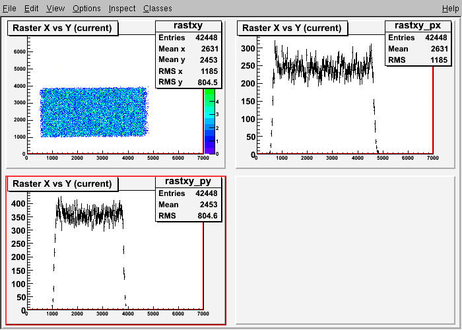
Task: Click 'Mean 2631' in rastxy_px stats box
Action: click(418, 49)
